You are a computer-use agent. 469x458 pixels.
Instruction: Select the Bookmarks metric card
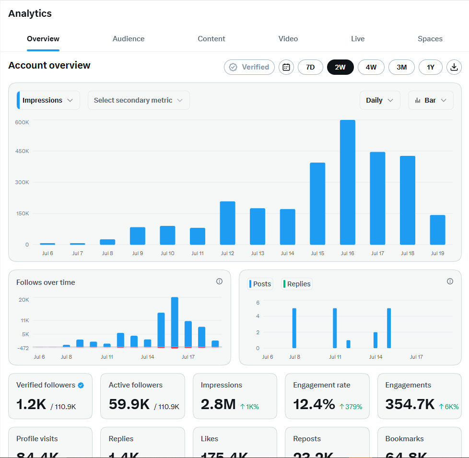(419, 443)
